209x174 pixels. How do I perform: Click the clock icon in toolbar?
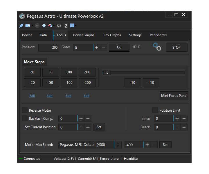pos(59,26)
